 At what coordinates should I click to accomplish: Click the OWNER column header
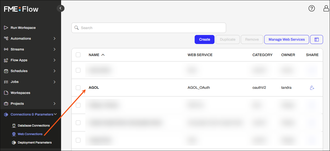(x=288, y=55)
